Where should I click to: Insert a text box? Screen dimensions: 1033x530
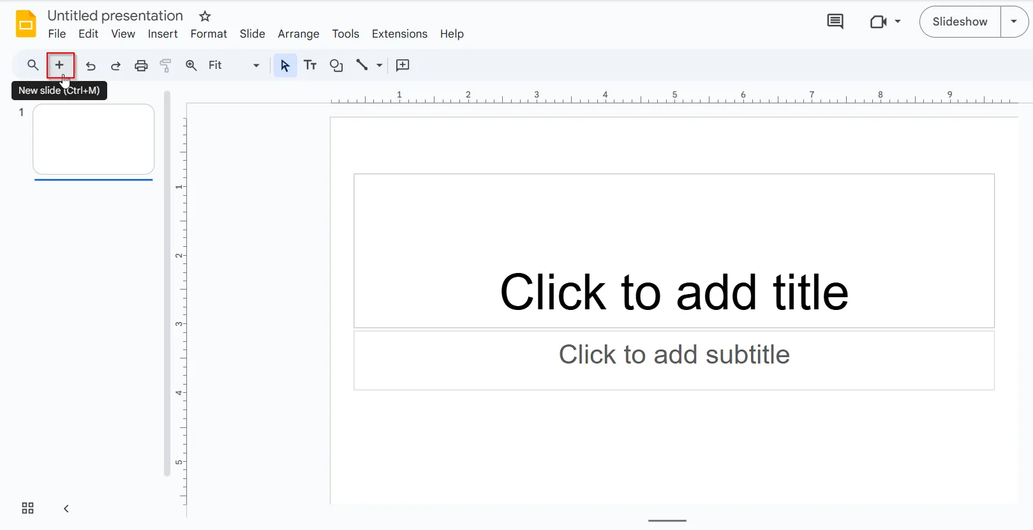(x=310, y=65)
